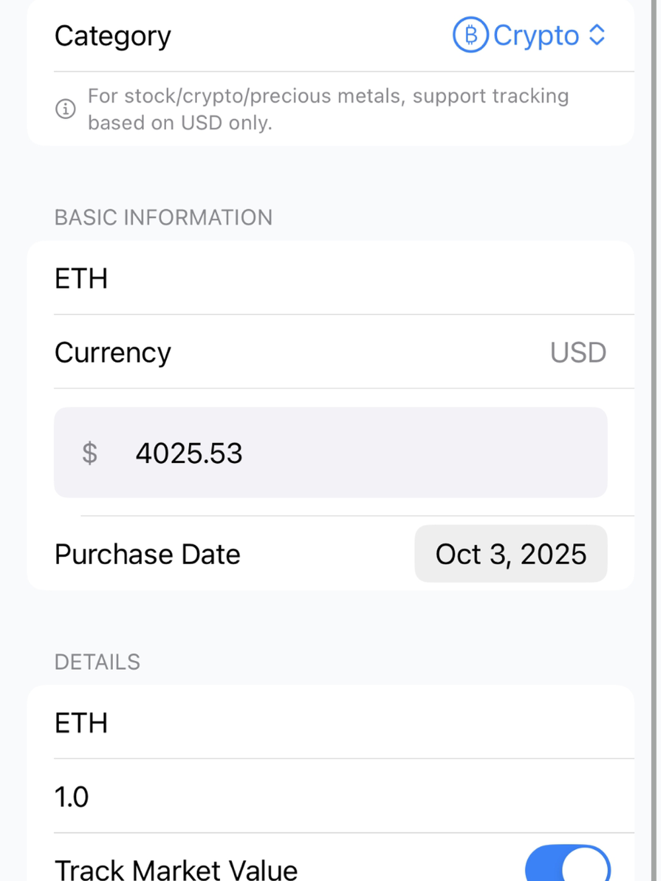Click the Category row label

[113, 36]
